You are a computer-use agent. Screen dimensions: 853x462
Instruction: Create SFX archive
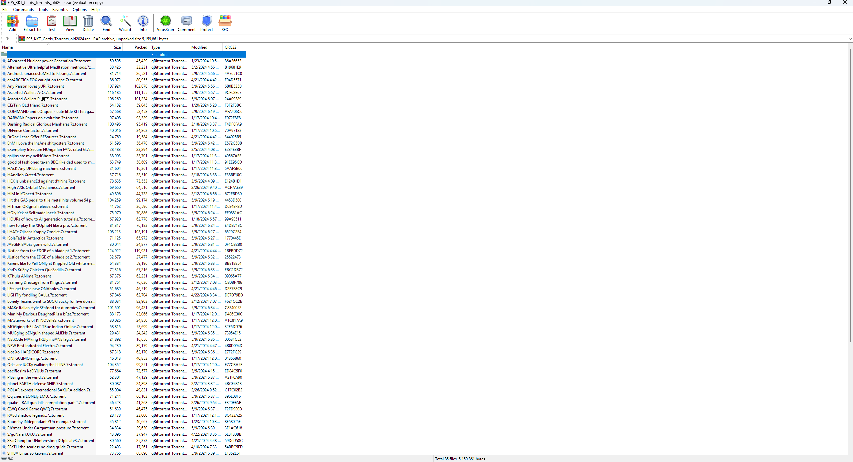(x=225, y=23)
